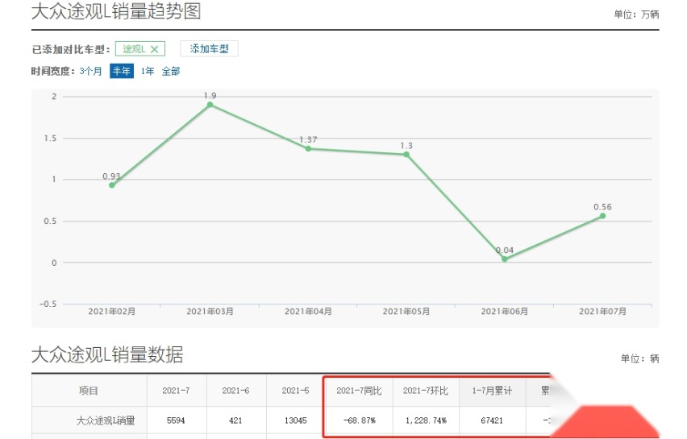The image size is (687, 439).
Task: Click the 单位：辆 label
Action: (639, 358)
